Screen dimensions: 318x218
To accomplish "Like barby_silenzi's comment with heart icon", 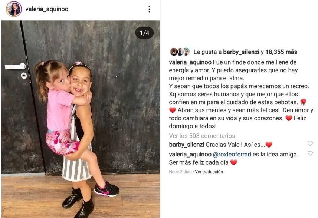I will click(x=310, y=143).
